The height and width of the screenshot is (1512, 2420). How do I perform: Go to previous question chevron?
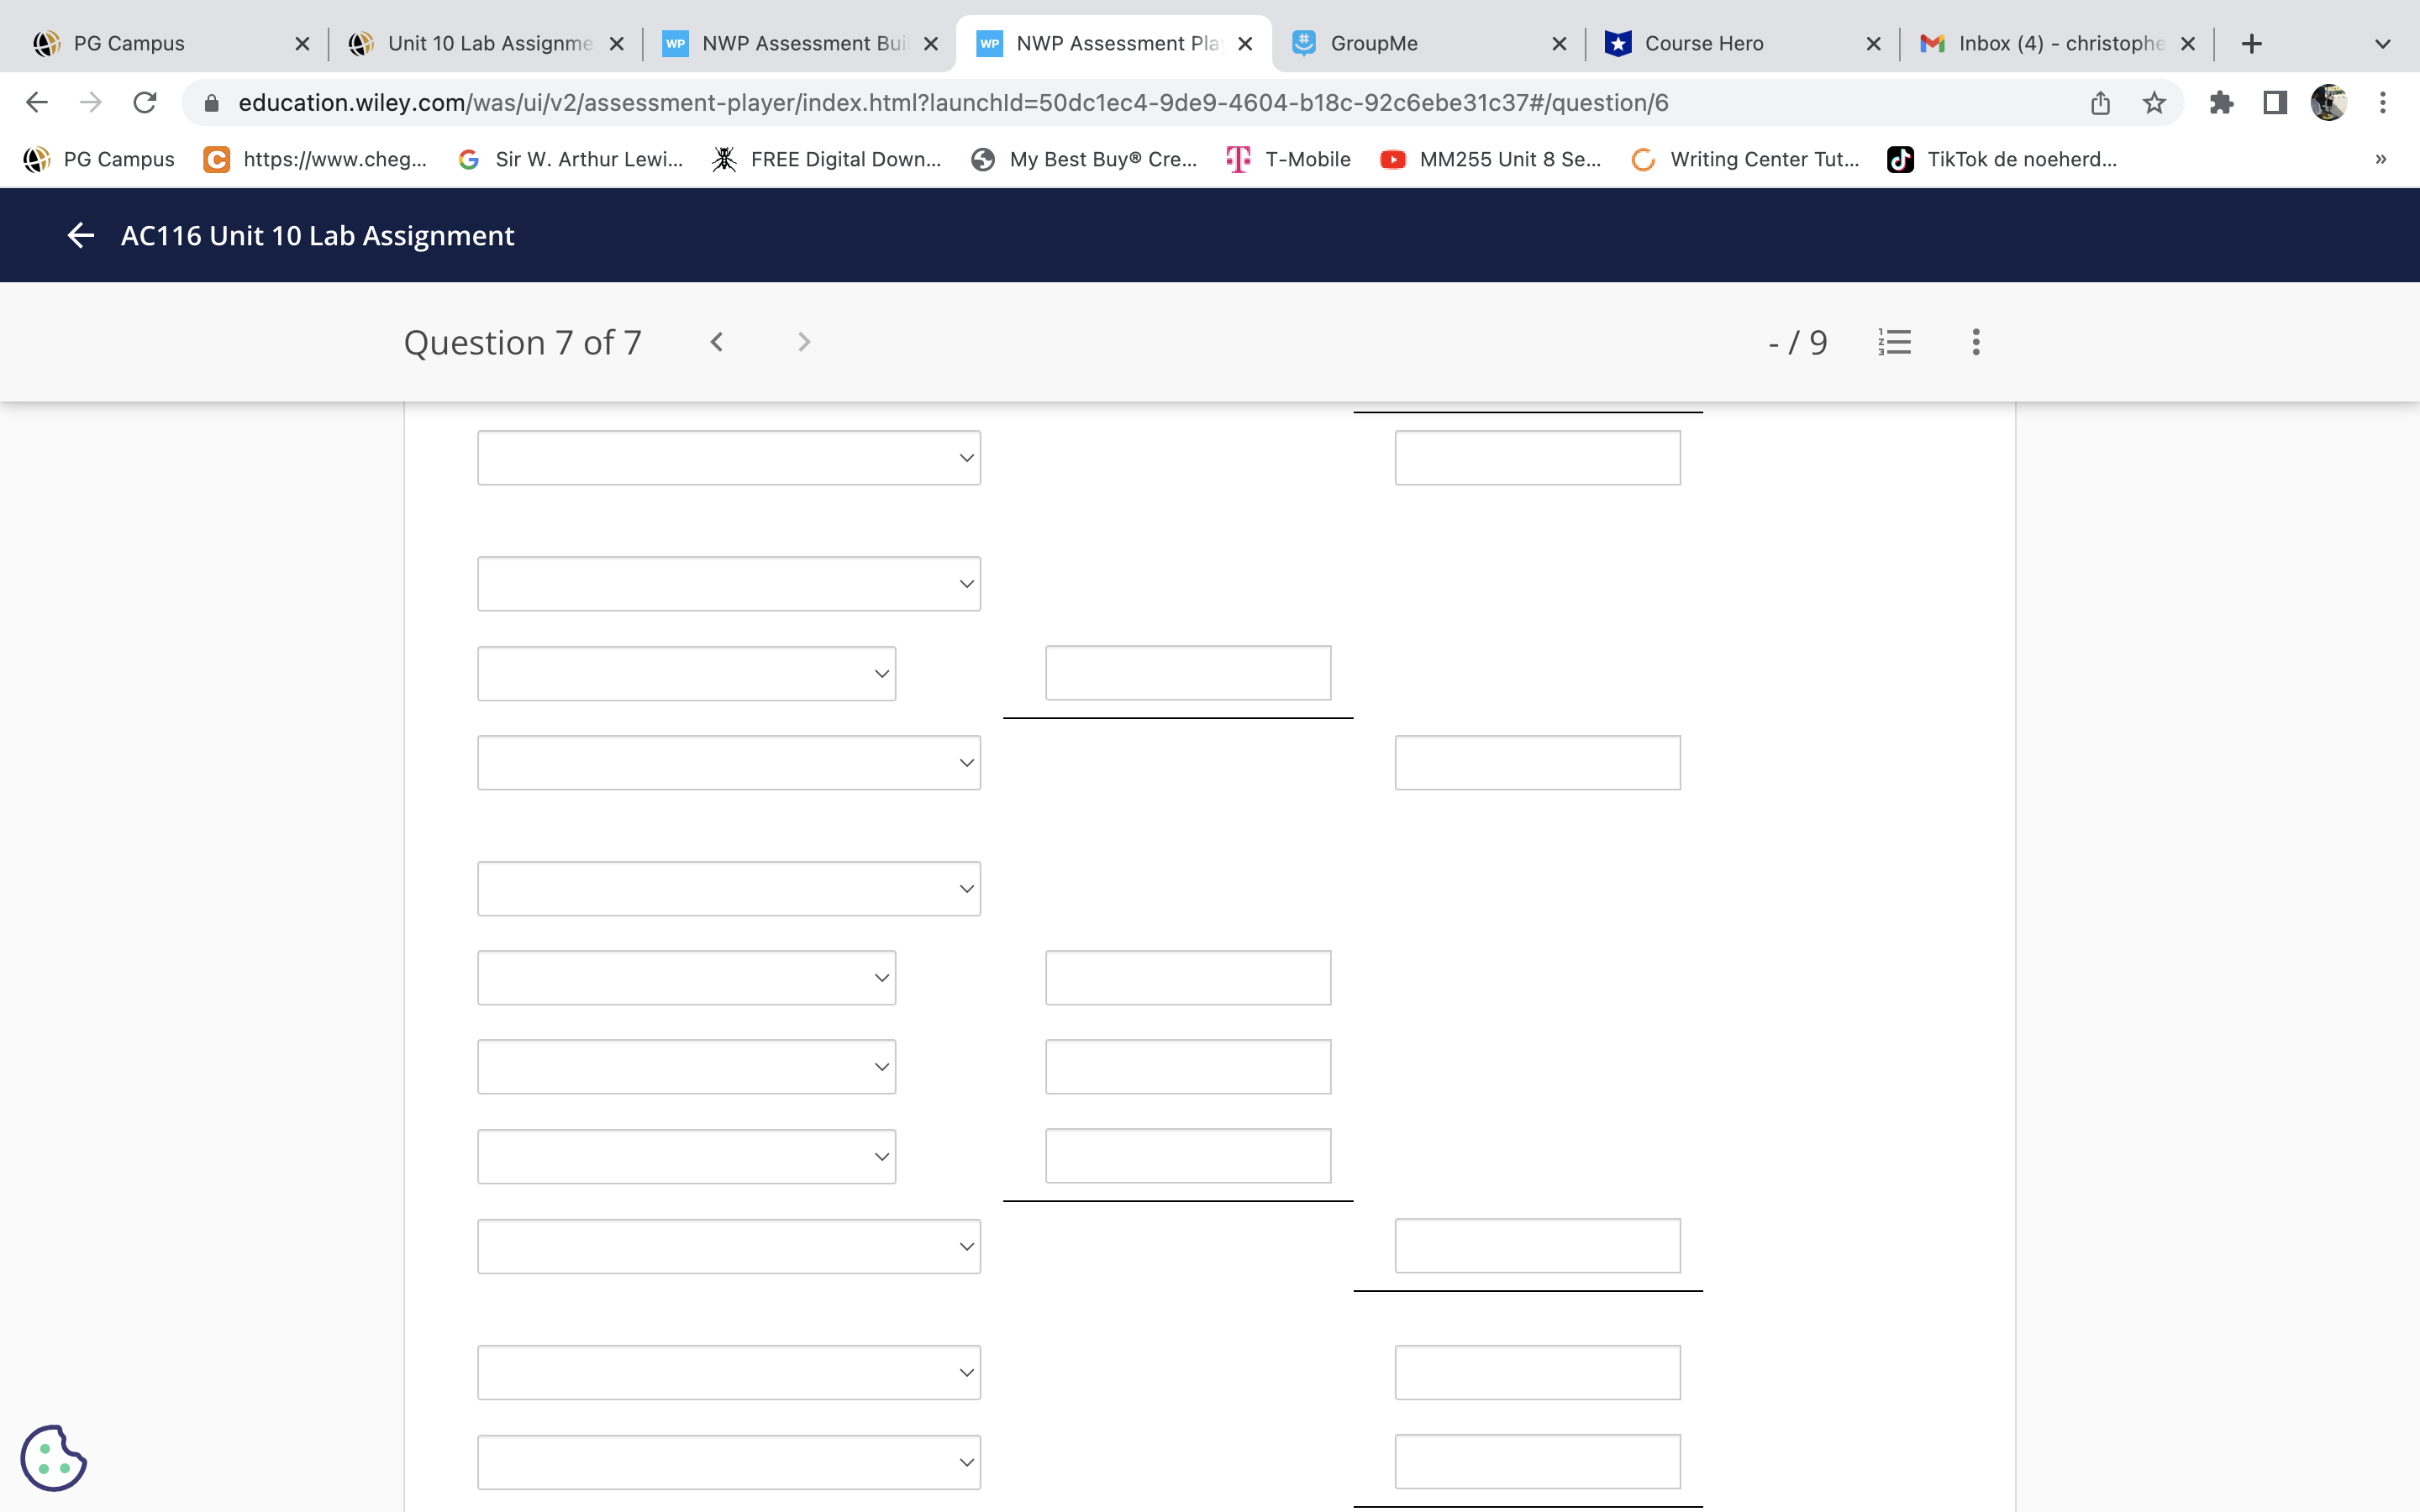click(x=717, y=342)
